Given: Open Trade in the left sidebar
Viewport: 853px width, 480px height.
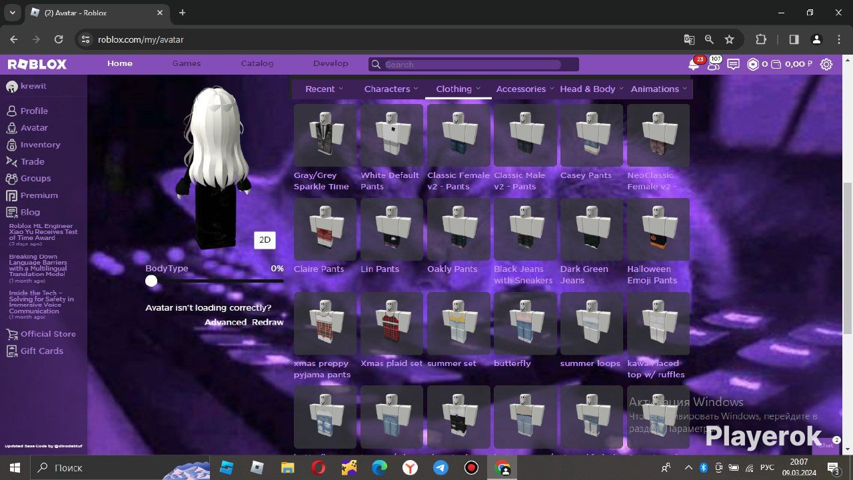Looking at the screenshot, I should (32, 161).
